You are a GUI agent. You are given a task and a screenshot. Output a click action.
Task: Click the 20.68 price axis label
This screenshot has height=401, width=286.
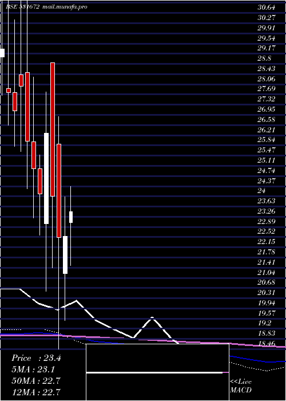point(267,282)
